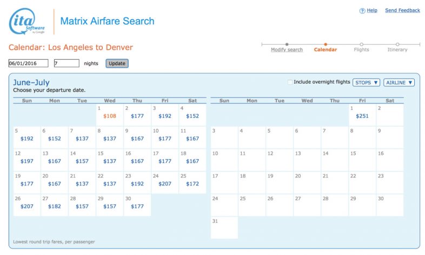Click the departure date field 06/01/2016

28,63
